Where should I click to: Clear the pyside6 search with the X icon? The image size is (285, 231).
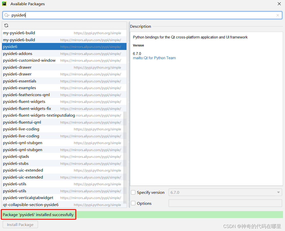277,15
